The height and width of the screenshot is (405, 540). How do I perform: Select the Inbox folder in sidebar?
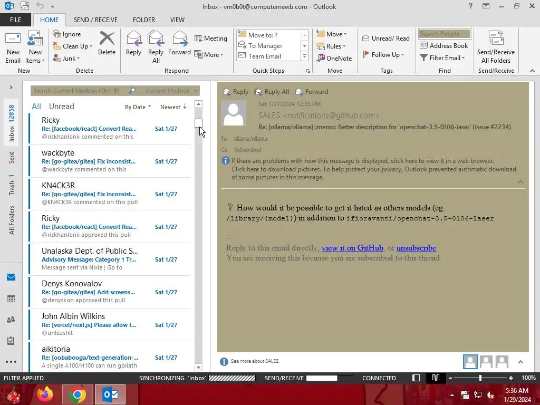12,123
